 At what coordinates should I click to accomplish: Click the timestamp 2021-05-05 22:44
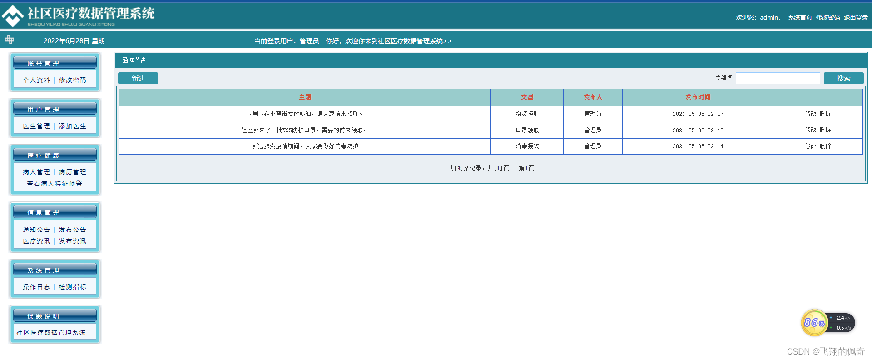698,146
